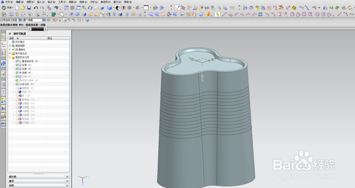Select 历史模式 in the navigator

[x=20, y=42]
